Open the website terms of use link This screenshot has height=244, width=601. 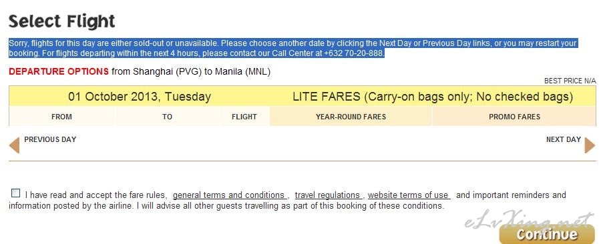click(409, 195)
